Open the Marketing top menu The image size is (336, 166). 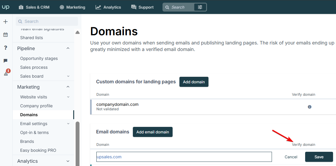(72, 7)
